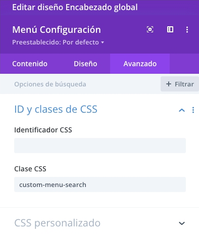Click the Filtrar button
Image resolution: width=199 pixels, height=234 pixels.
coord(180,84)
